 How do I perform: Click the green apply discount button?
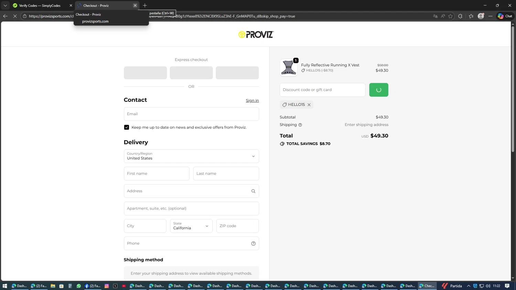point(379,90)
